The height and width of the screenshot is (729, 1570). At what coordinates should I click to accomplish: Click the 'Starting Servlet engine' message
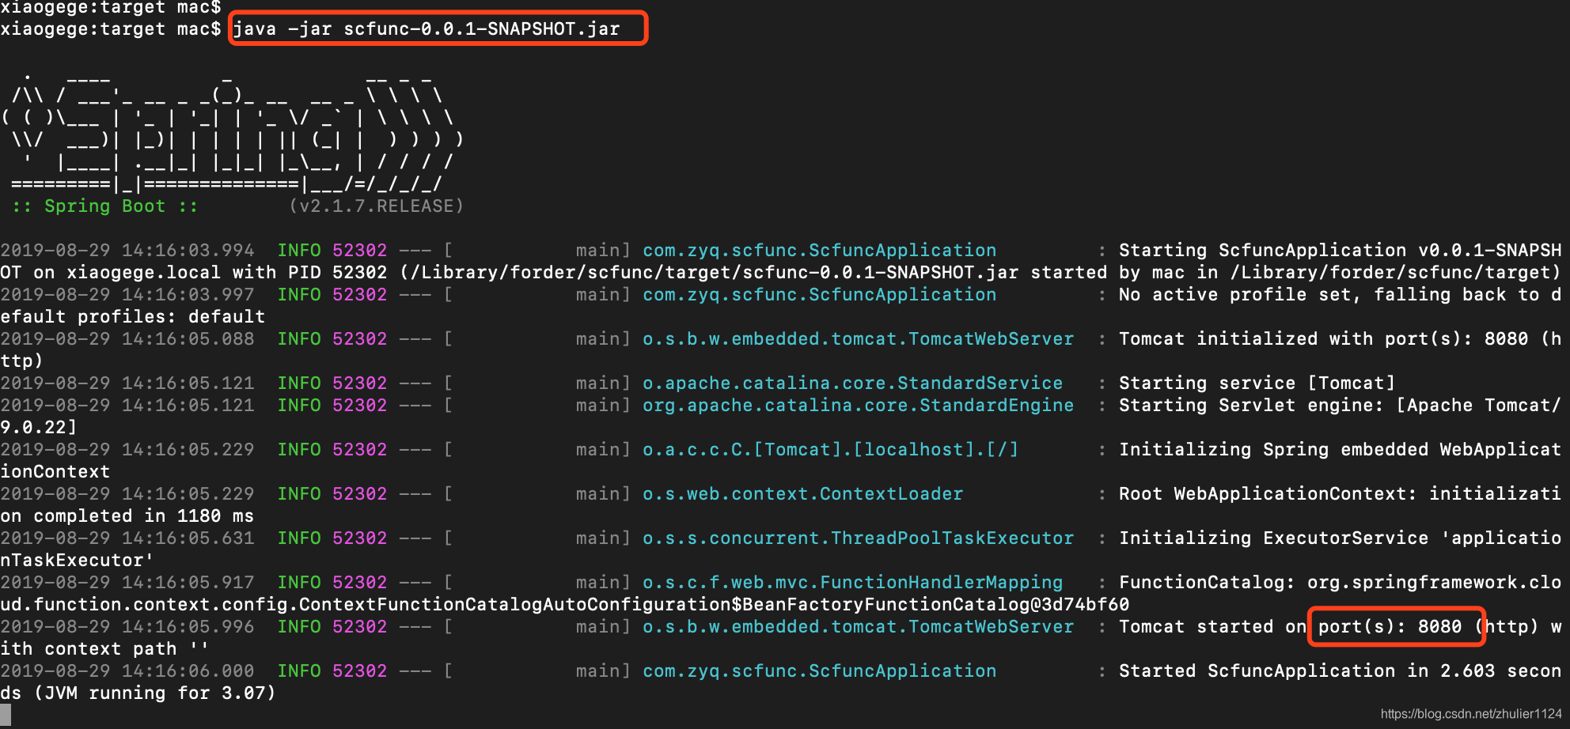tap(1340, 406)
